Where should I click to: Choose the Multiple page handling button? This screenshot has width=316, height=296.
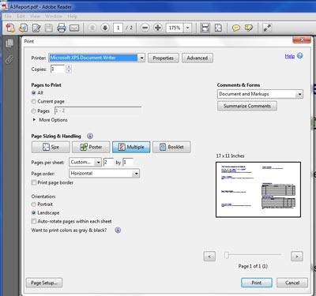pos(131,147)
